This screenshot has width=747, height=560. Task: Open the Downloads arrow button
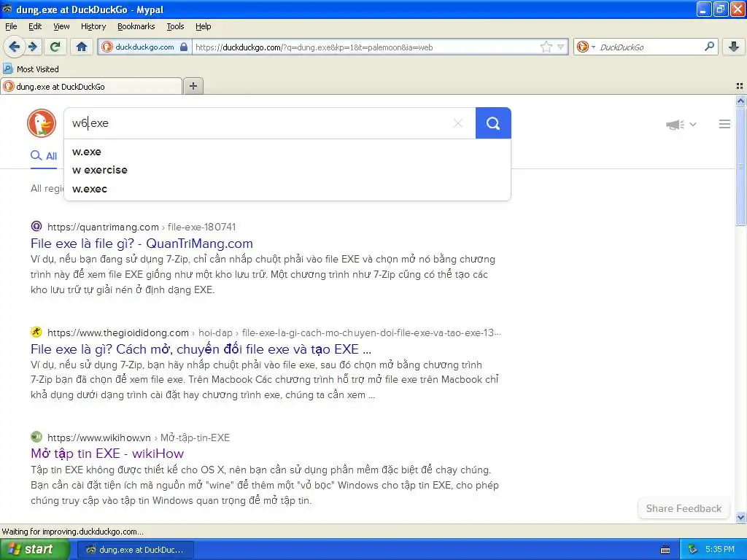coord(734,47)
